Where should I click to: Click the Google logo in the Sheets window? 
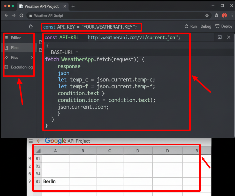(56, 141)
